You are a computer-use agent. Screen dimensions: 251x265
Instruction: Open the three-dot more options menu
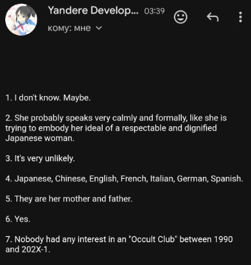[240, 17]
